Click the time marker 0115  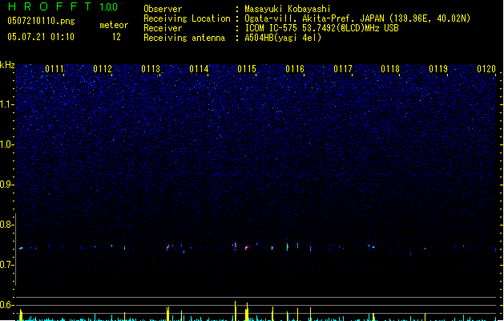[247, 69]
